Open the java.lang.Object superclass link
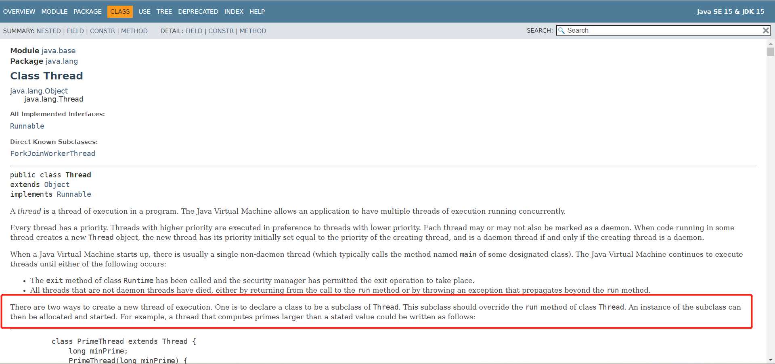 pos(39,91)
